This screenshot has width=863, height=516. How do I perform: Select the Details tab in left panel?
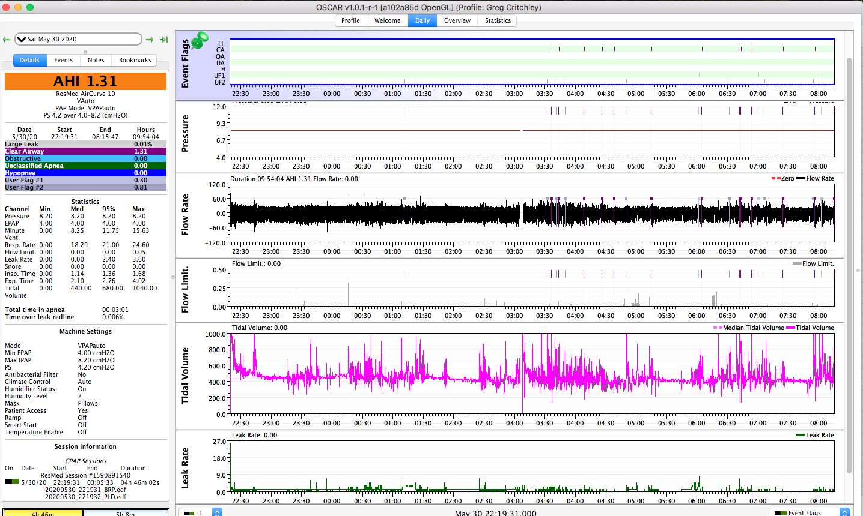click(29, 60)
